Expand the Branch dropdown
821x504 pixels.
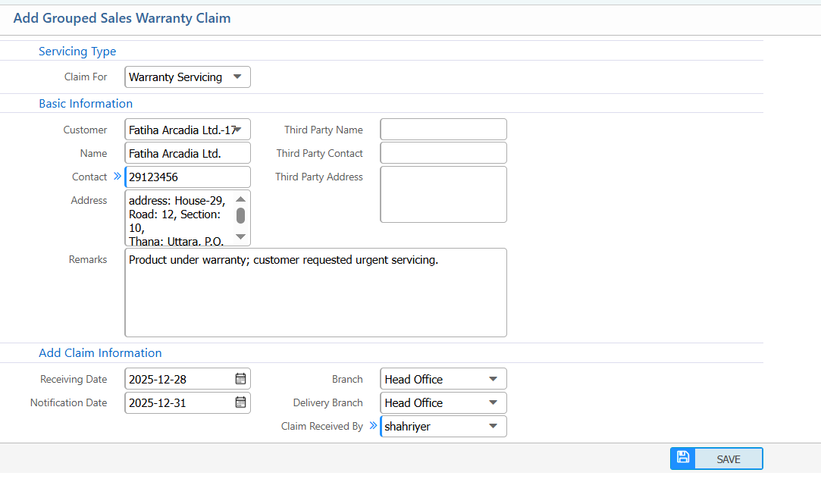pyautogui.click(x=493, y=379)
